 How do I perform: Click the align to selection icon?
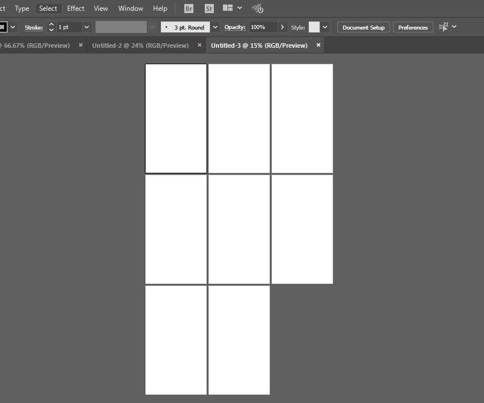tap(444, 27)
